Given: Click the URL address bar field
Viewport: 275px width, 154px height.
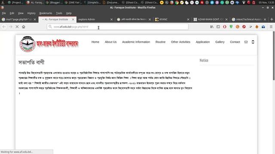Looking at the screenshot, I should pyautogui.click(x=117, y=27).
